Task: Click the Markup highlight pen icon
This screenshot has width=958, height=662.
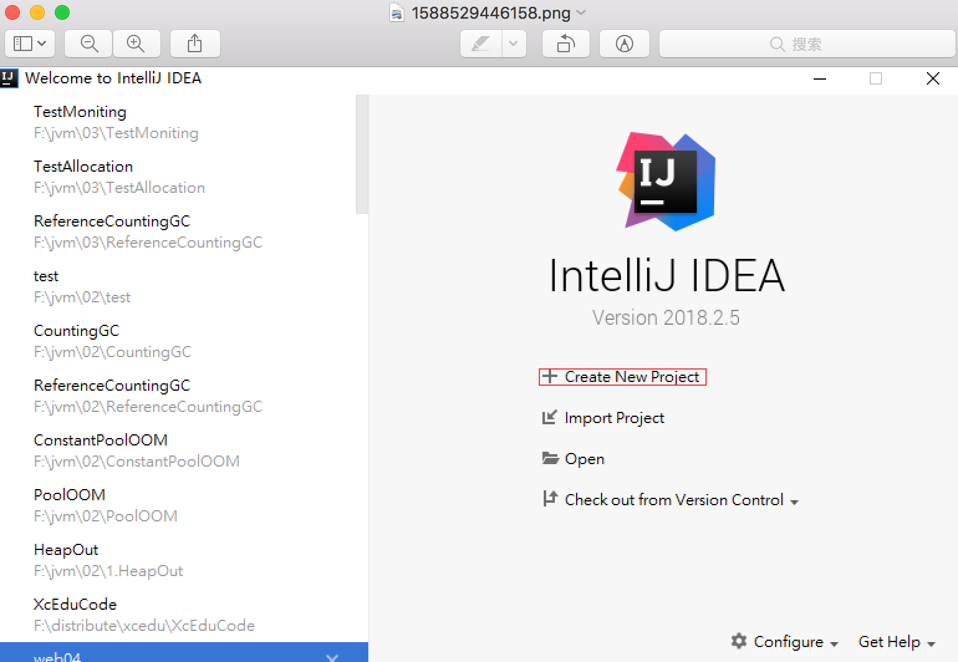Action: click(x=481, y=44)
